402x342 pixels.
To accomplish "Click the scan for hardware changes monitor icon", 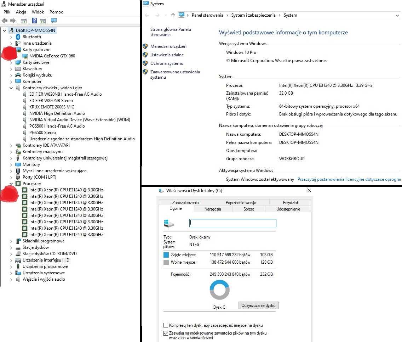I will (x=53, y=21).
